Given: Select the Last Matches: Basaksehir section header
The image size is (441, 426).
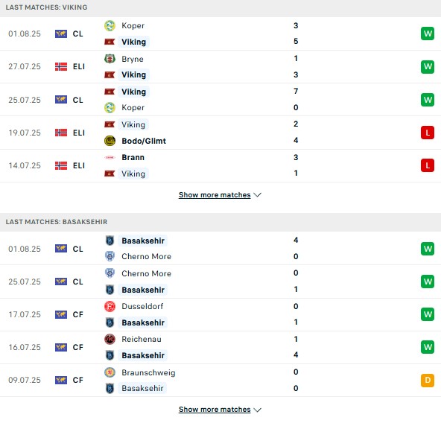Looking at the screenshot, I should (220, 222).
